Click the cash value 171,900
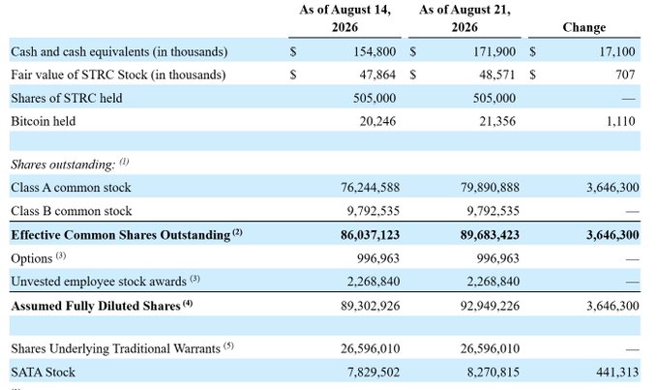The image size is (658, 390). pos(494,51)
